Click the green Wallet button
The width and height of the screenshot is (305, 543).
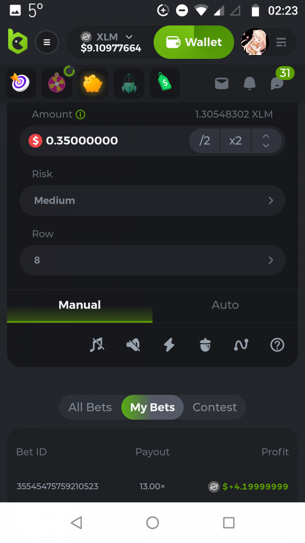coord(194,43)
